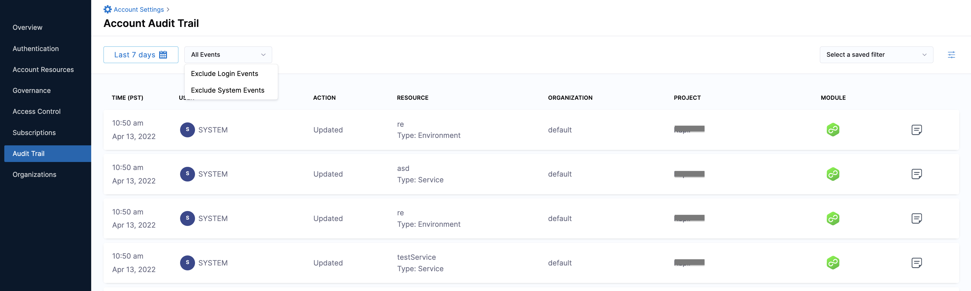
Task: Click the green module icon in first row
Action: (x=833, y=129)
